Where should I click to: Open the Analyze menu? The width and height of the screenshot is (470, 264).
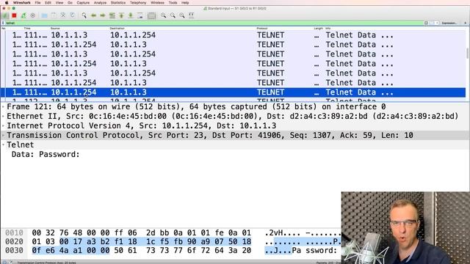tap(100, 2)
